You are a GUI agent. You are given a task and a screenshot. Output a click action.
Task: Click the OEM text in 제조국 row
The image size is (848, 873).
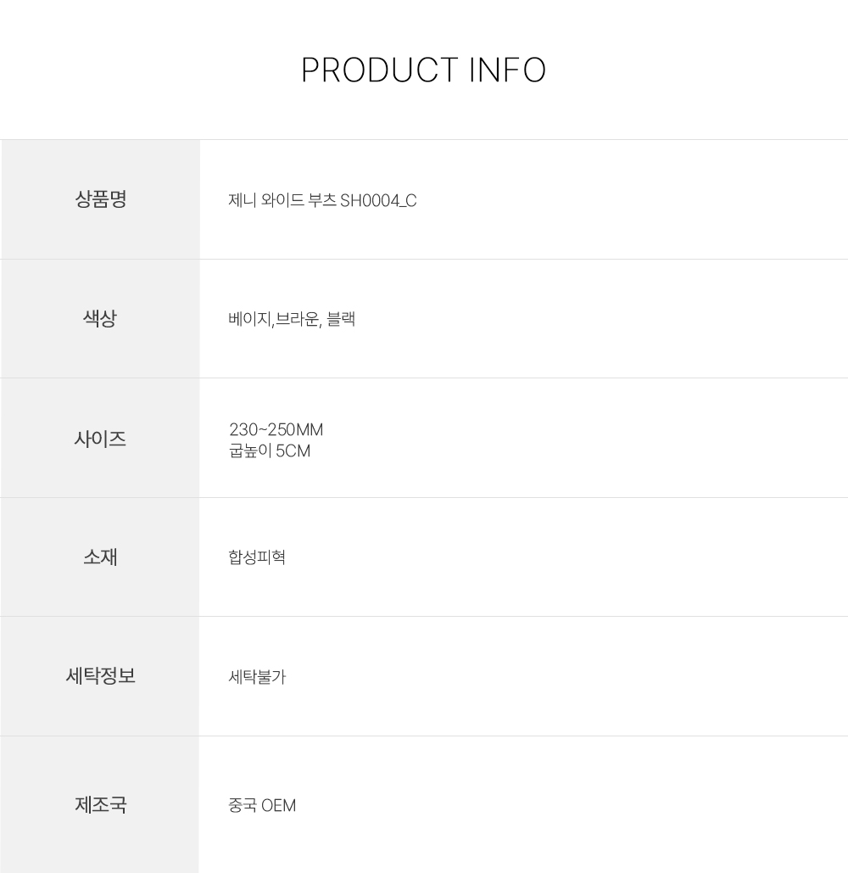pos(279,806)
